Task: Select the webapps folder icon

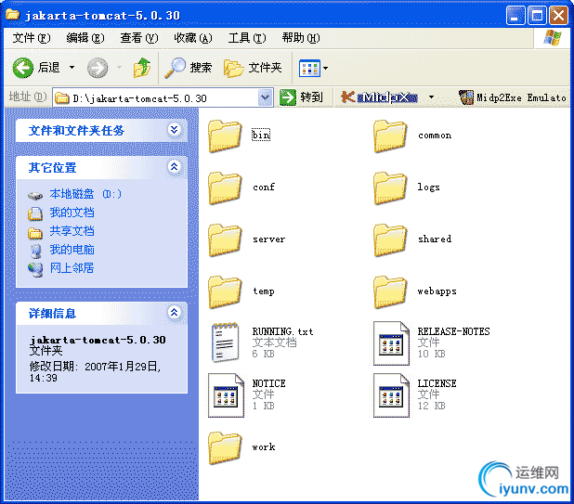Action: pos(390,291)
